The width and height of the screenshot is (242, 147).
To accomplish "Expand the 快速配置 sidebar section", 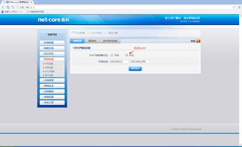I will point(52,43).
